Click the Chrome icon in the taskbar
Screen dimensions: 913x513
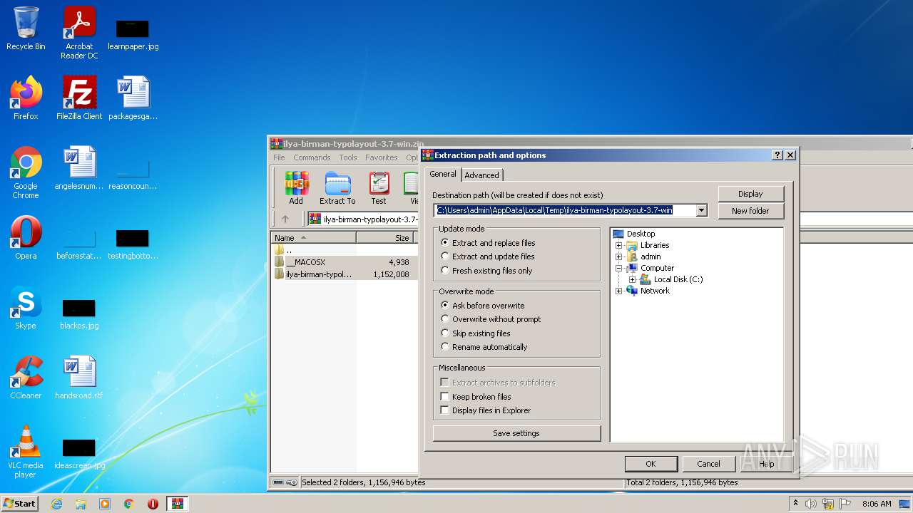pyautogui.click(x=129, y=504)
